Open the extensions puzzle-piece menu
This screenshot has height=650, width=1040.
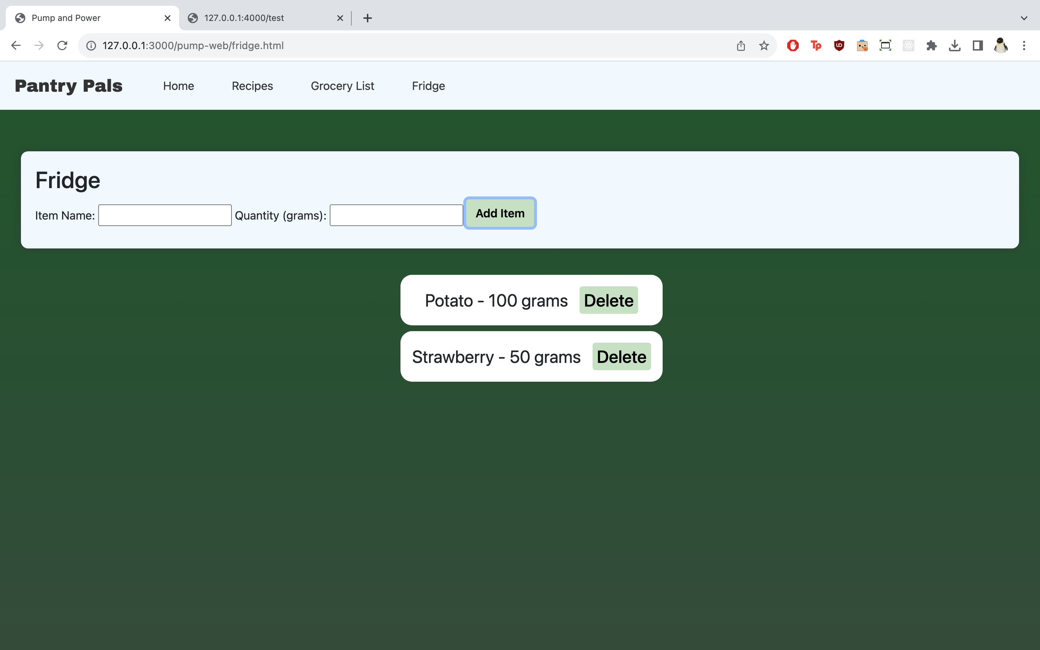pos(931,45)
